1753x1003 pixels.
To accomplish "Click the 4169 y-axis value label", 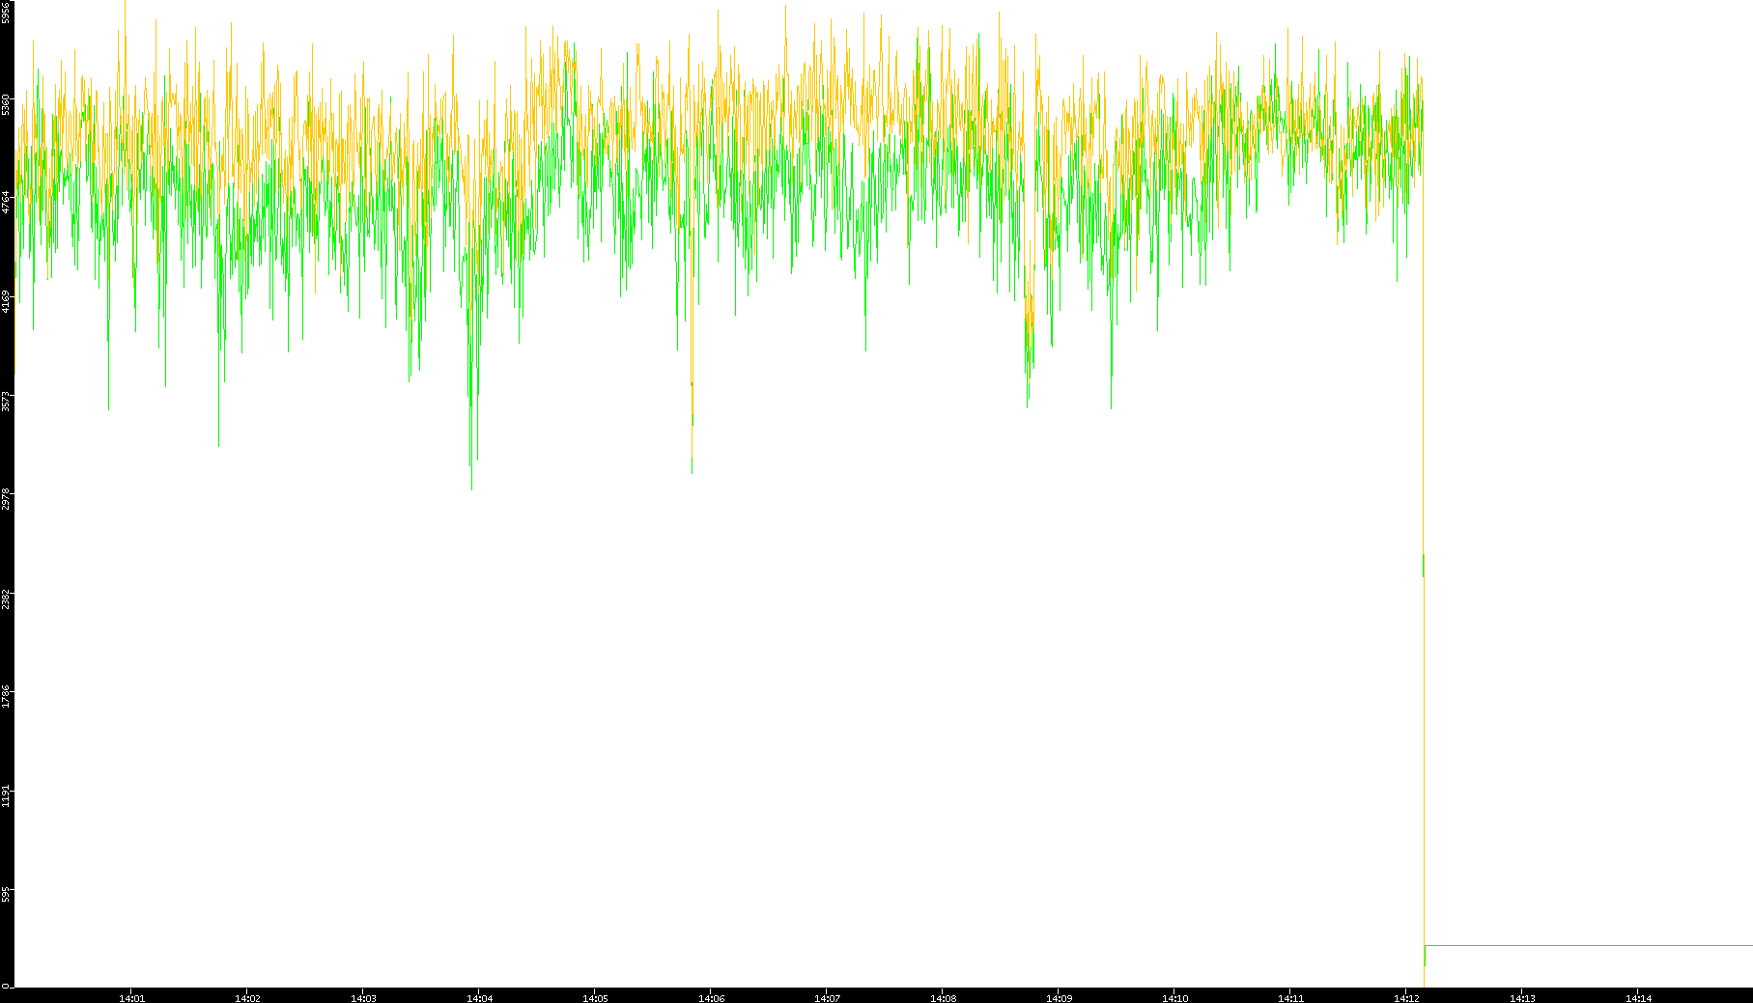I will click(6, 300).
